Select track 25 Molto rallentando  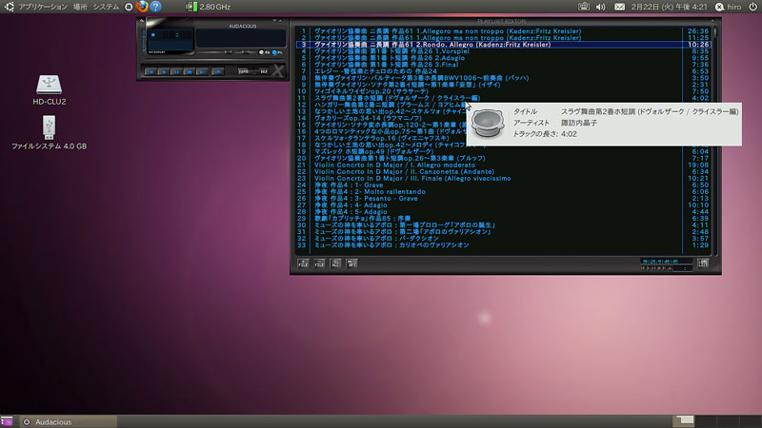click(503, 192)
